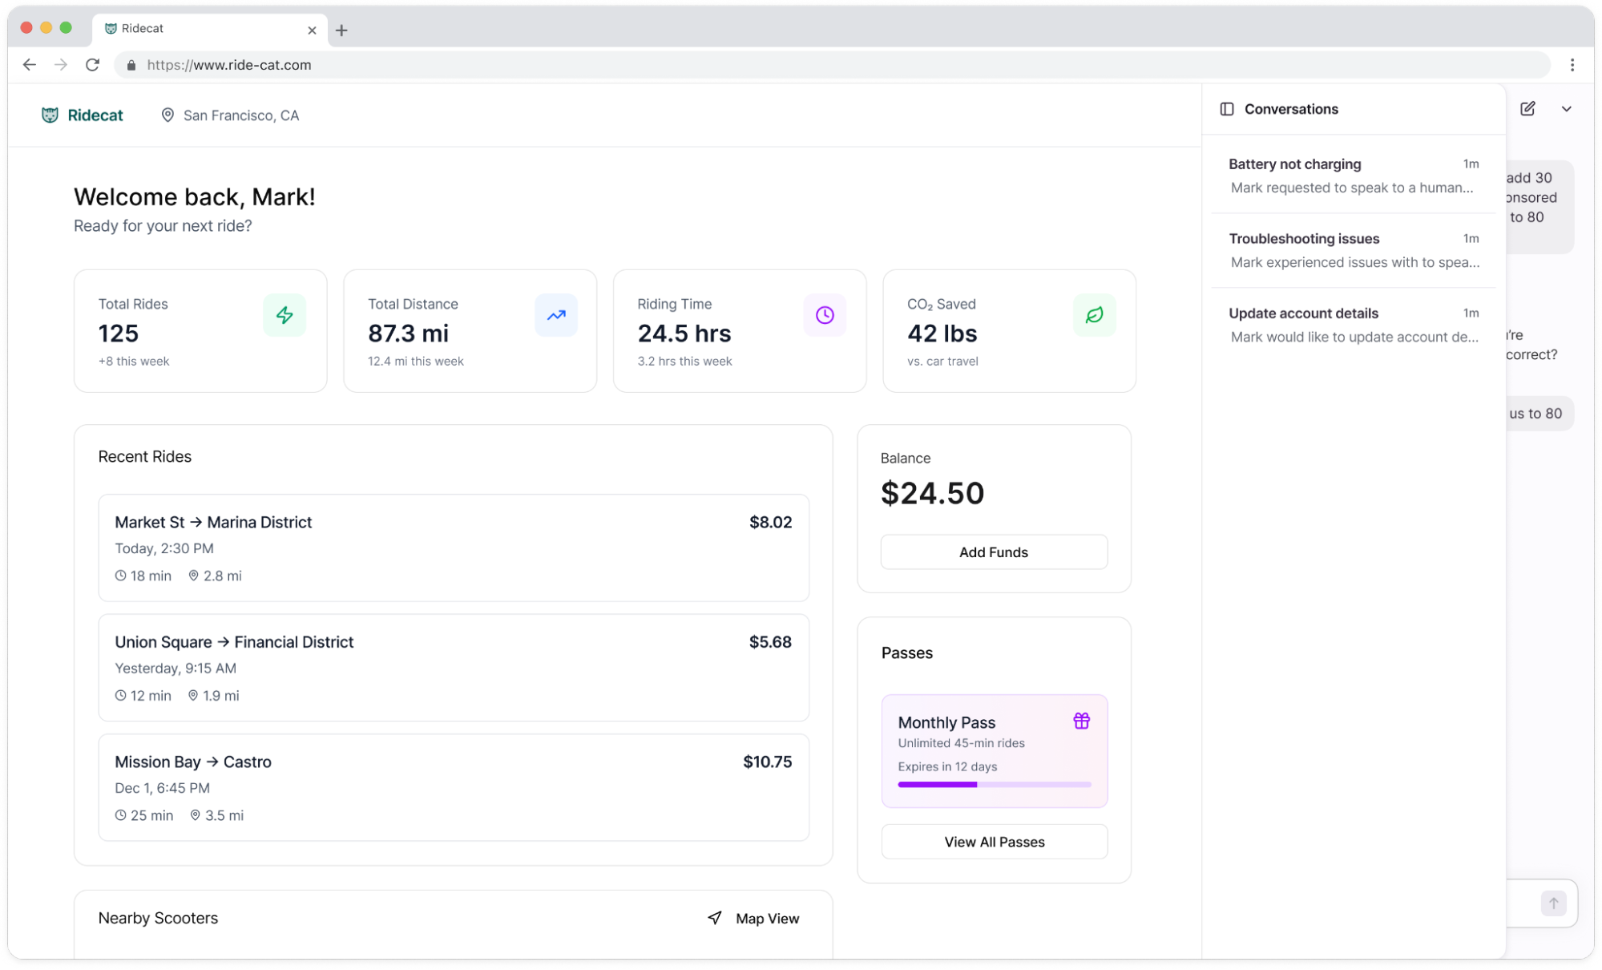1602x970 pixels.
Task: Click the Monthly Pass expiry progress bar
Action: point(994,784)
